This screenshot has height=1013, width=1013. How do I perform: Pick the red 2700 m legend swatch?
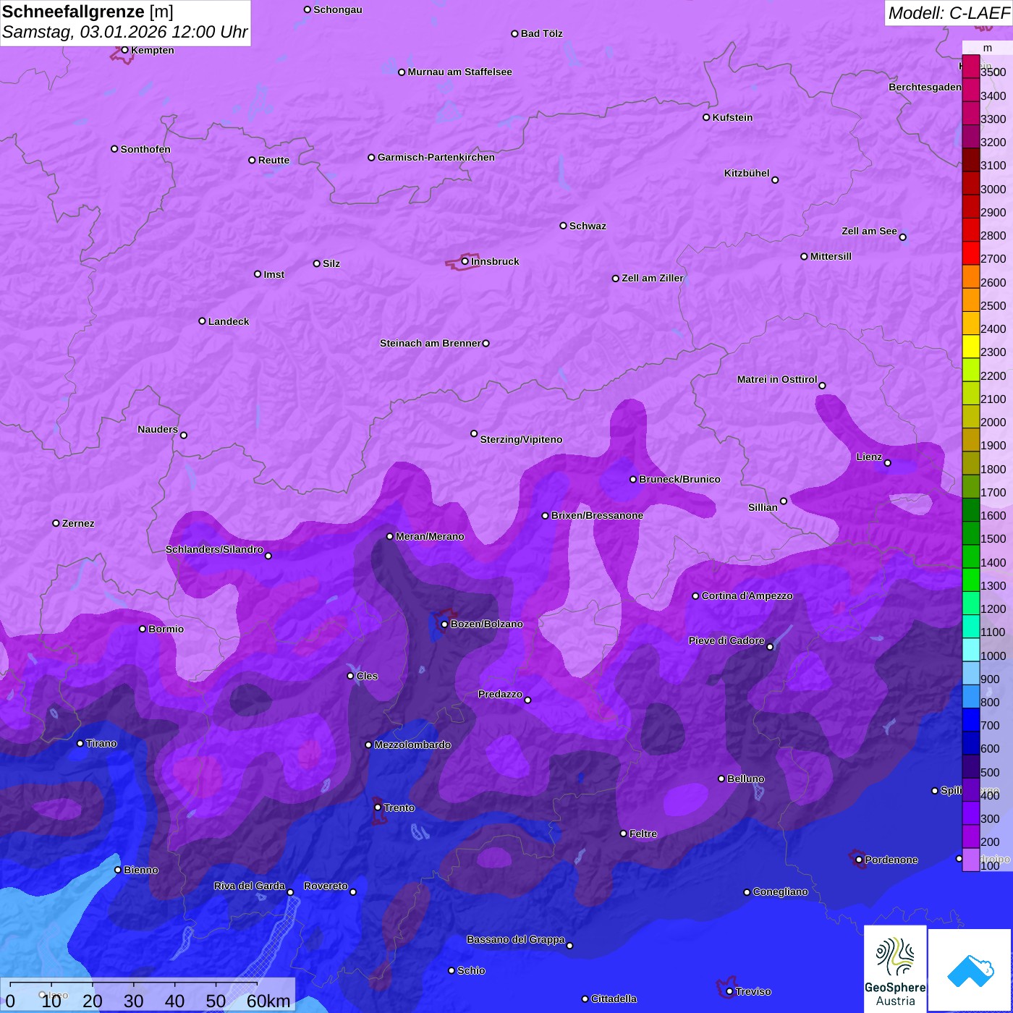coord(970,253)
